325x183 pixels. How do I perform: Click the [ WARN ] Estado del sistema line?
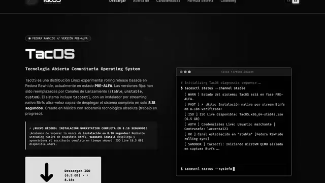tap(234, 97)
